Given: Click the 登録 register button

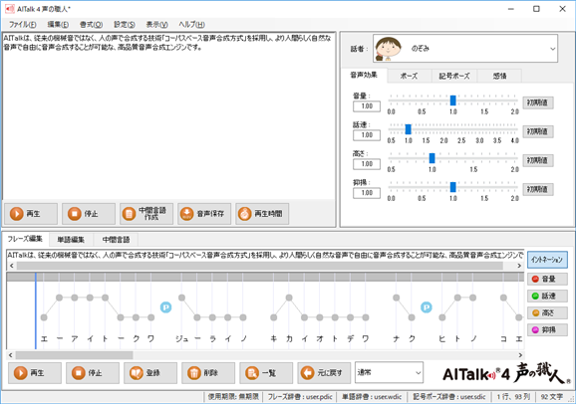Looking at the screenshot, I should click(x=150, y=373).
